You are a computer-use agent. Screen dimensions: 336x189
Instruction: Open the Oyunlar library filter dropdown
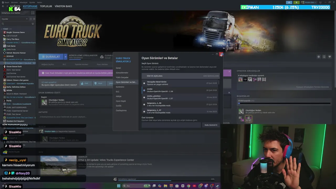tap(14, 19)
